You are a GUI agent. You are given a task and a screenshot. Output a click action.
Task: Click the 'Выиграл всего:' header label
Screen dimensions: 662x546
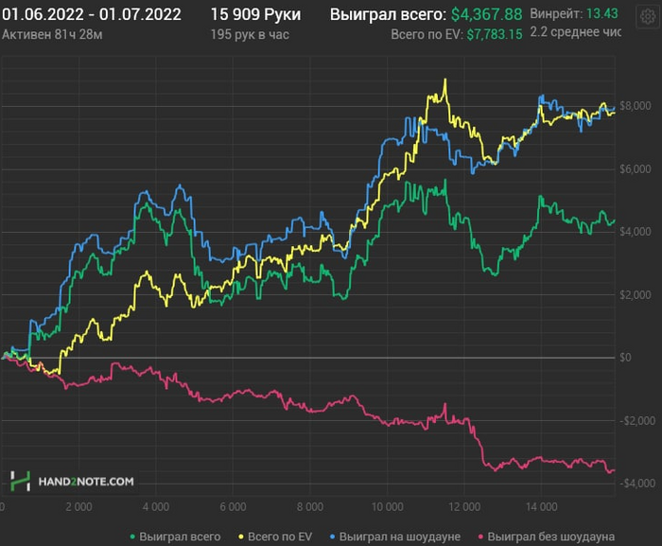click(388, 14)
